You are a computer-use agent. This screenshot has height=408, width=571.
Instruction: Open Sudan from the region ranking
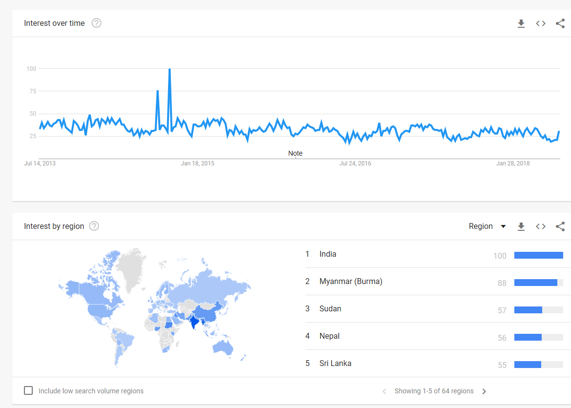[x=330, y=309]
